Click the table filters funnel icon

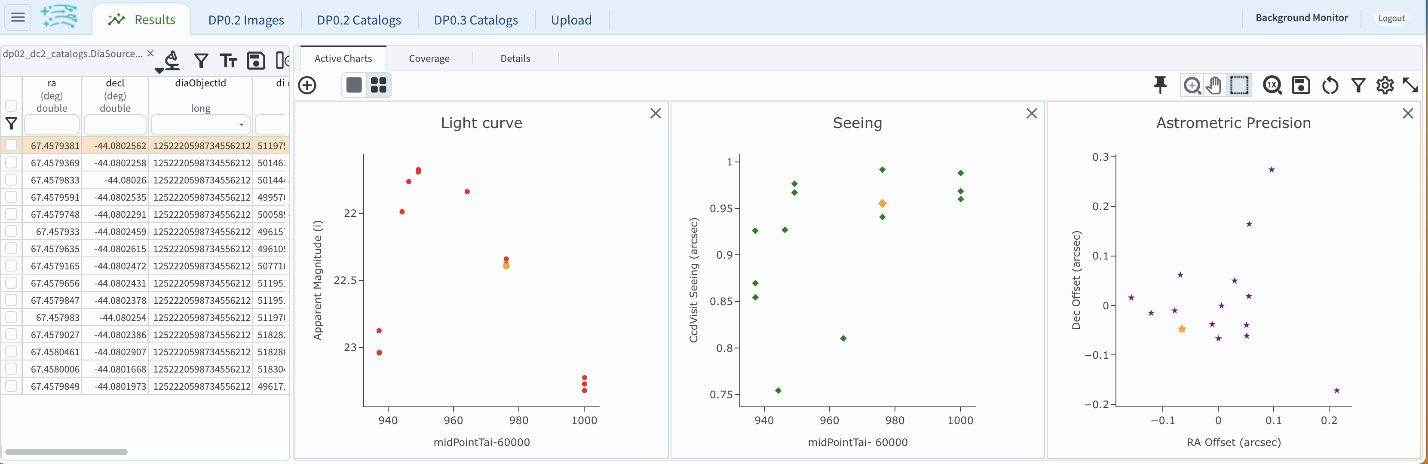coord(201,61)
